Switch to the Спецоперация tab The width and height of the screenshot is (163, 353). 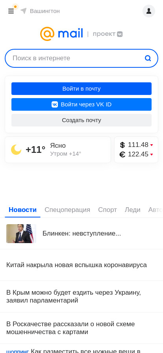67,210
